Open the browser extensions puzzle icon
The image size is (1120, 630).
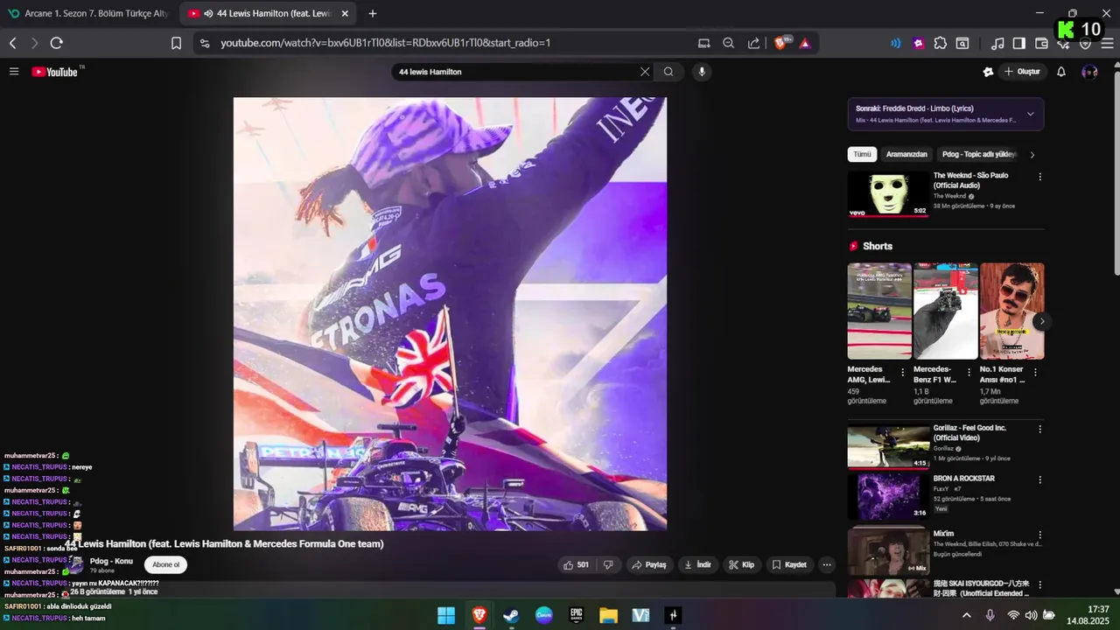pyautogui.click(x=941, y=43)
